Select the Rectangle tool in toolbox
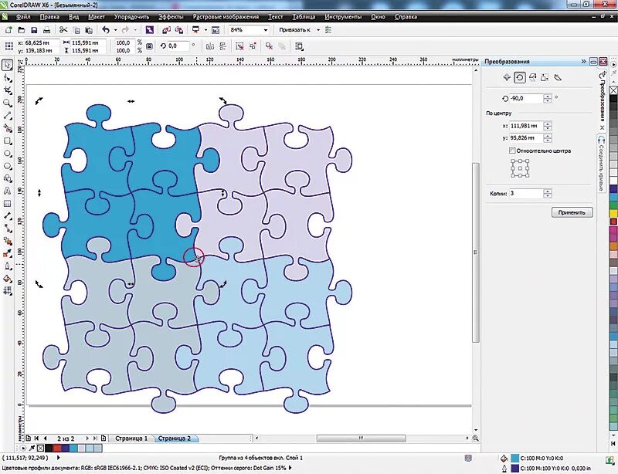Viewport: 618px width, 474px height. coord(7,141)
